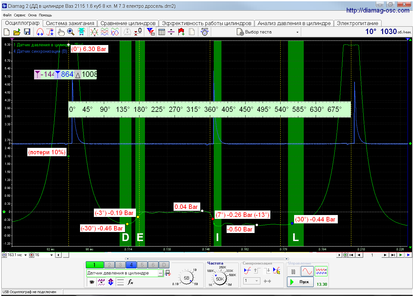Click the sync cursor pointer icon
The height and width of the screenshot is (296, 414).
[276, 271]
